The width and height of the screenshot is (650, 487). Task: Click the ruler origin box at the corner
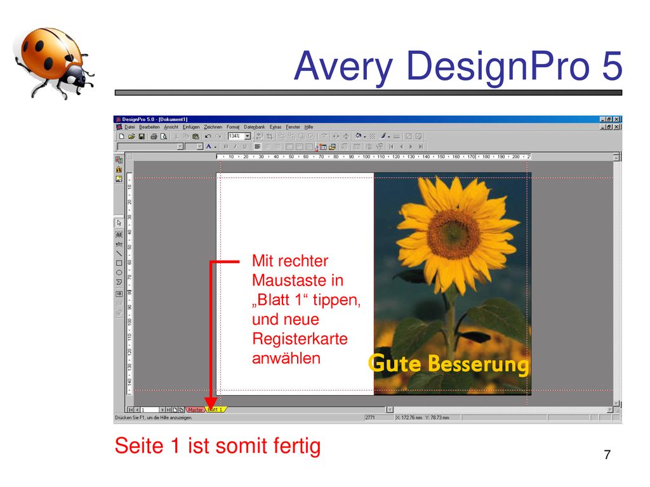pos(129,157)
